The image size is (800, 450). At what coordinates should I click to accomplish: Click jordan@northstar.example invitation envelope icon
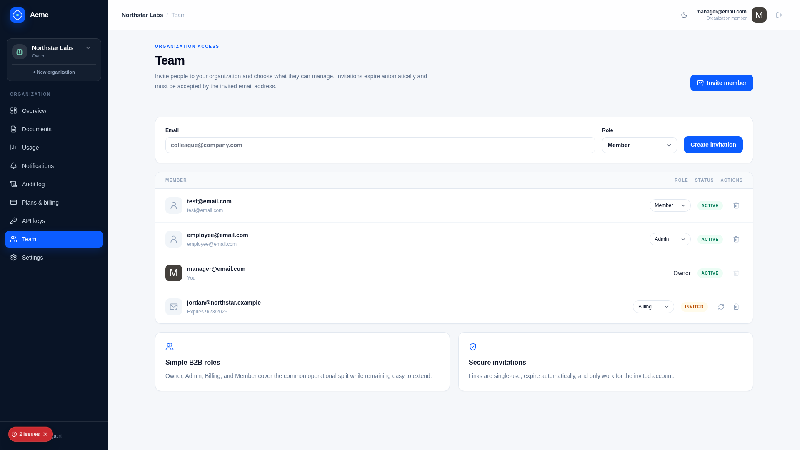(174, 307)
